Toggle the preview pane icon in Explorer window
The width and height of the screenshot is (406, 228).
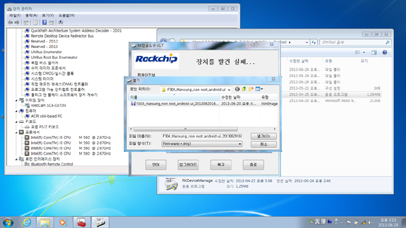click(x=374, y=53)
